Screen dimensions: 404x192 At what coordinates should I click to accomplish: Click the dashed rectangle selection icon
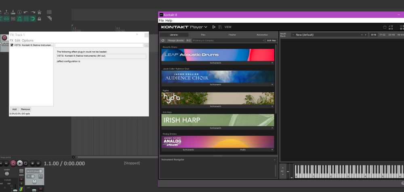49,12
